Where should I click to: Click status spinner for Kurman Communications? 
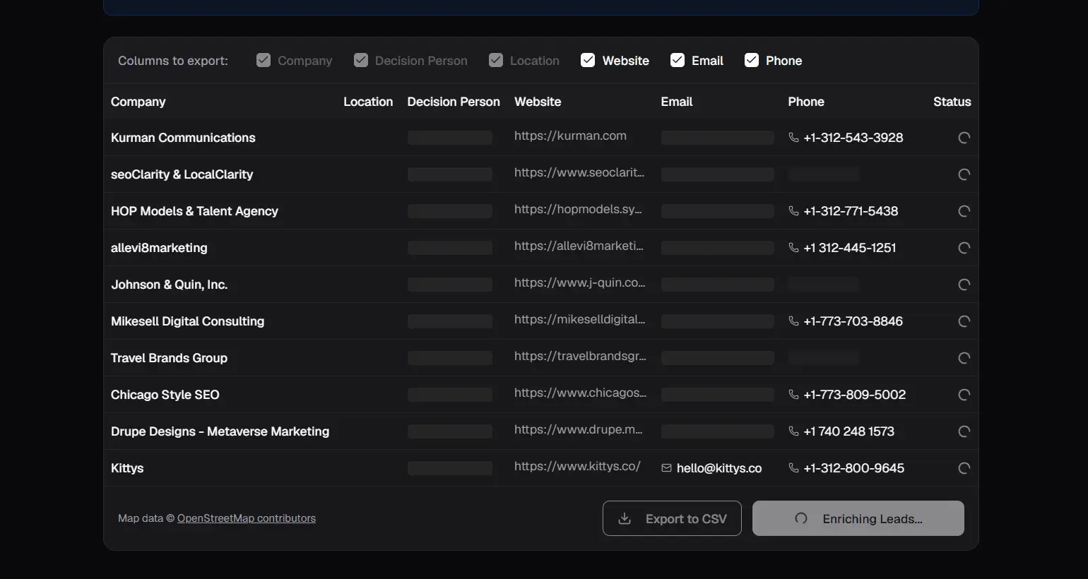tap(964, 138)
